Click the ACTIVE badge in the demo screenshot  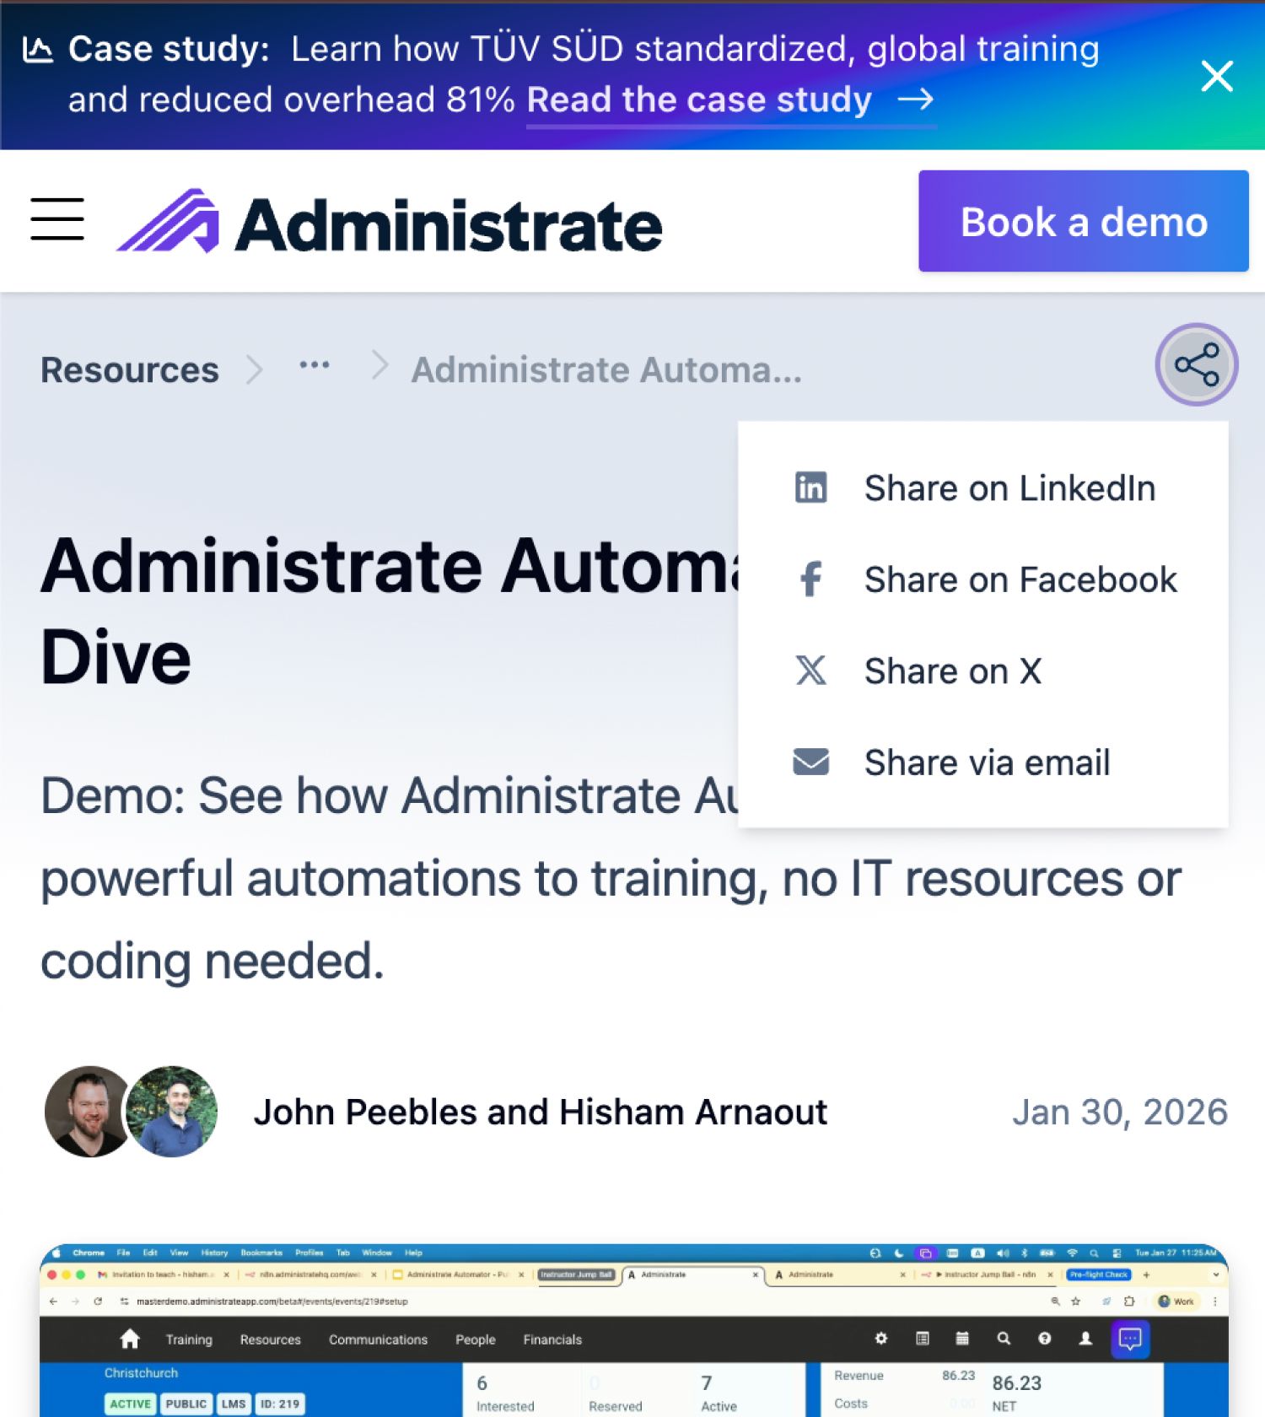(x=131, y=1404)
